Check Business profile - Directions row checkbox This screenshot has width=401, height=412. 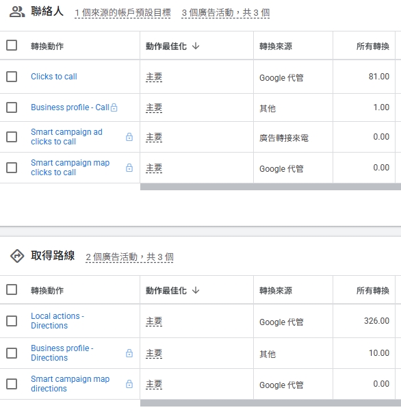point(12,353)
